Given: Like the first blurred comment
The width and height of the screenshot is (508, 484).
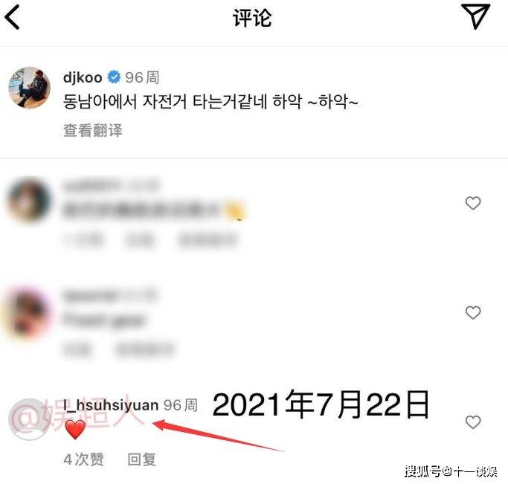Looking at the screenshot, I should (473, 203).
